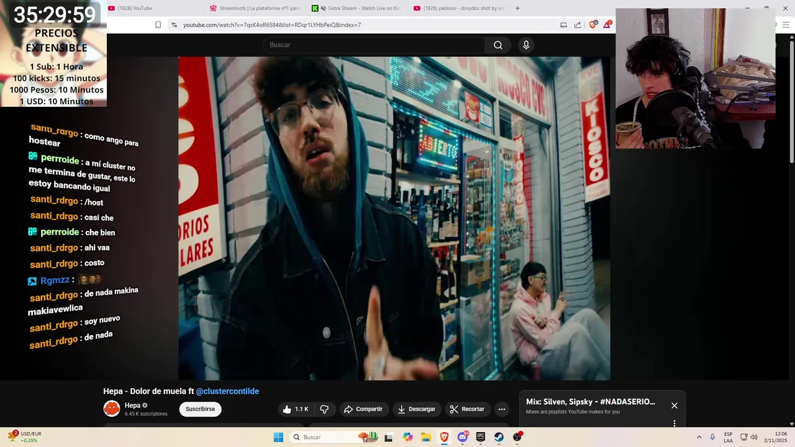Image resolution: width=795 pixels, height=447 pixels.
Task: Click Mix: Silven, Sipsky playlist title
Action: pos(591,402)
